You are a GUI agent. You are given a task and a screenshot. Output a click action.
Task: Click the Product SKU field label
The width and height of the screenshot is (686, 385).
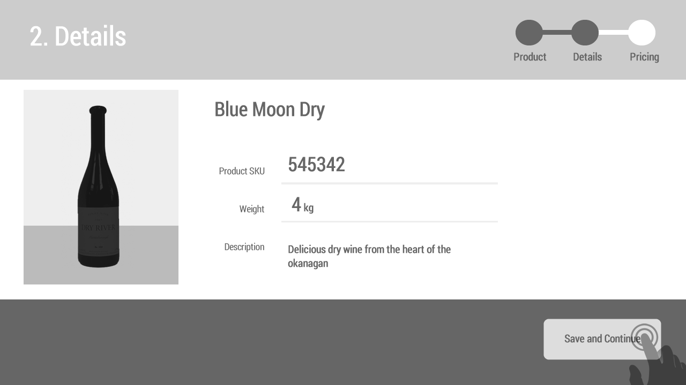click(242, 171)
